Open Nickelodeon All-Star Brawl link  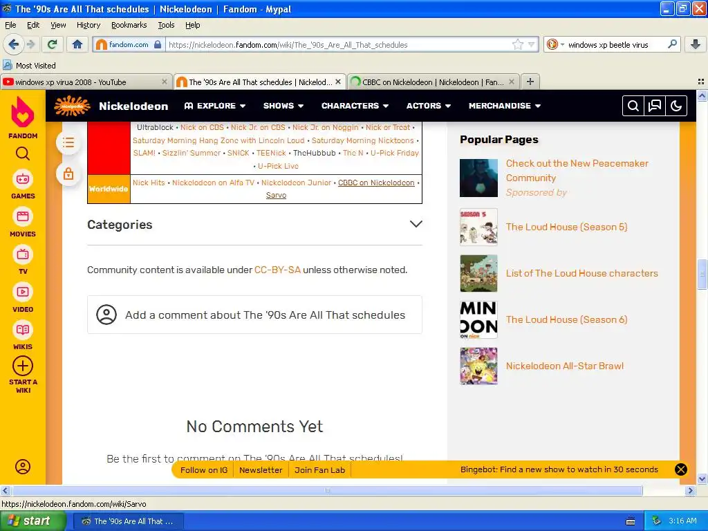pyautogui.click(x=564, y=366)
